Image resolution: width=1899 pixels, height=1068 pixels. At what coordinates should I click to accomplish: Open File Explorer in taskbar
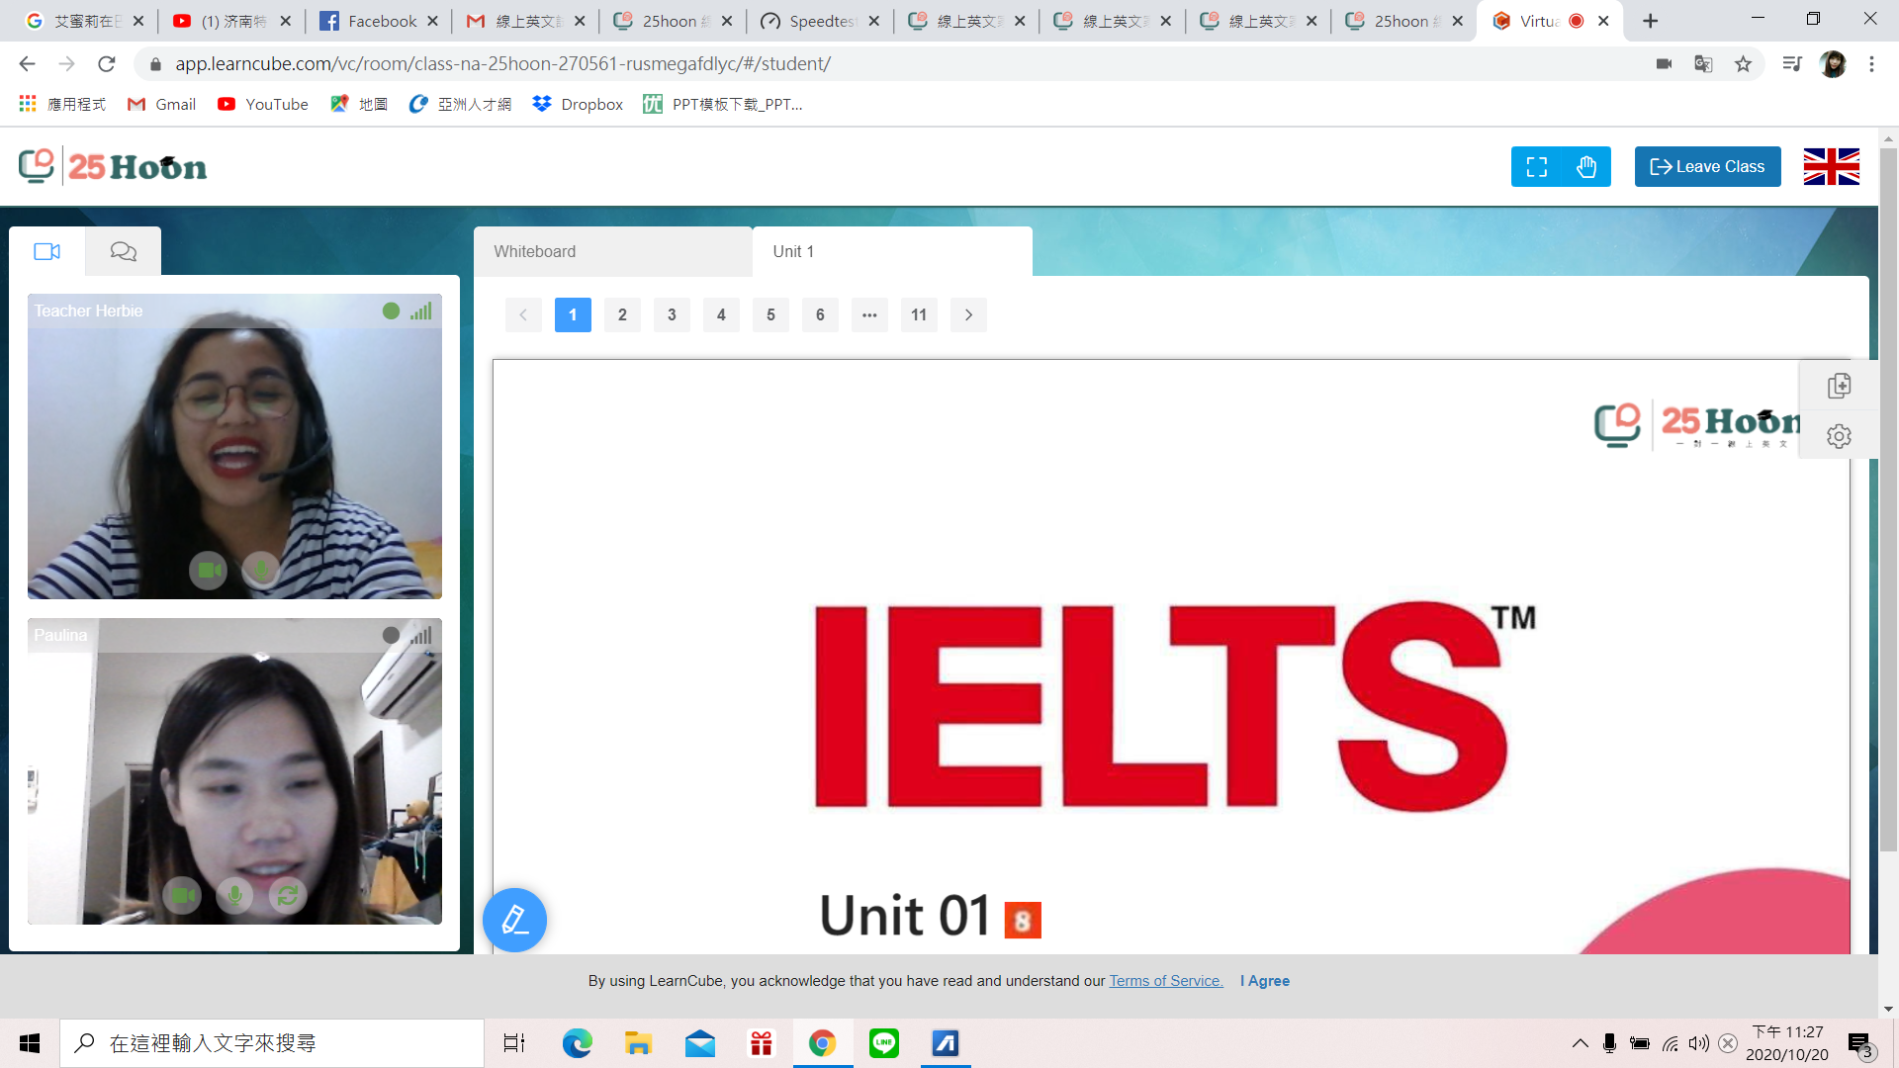[x=638, y=1043]
